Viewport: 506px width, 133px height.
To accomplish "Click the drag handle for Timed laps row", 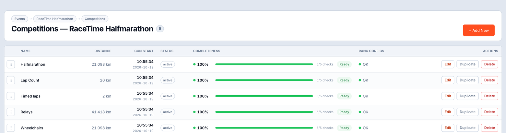I will [11, 96].
